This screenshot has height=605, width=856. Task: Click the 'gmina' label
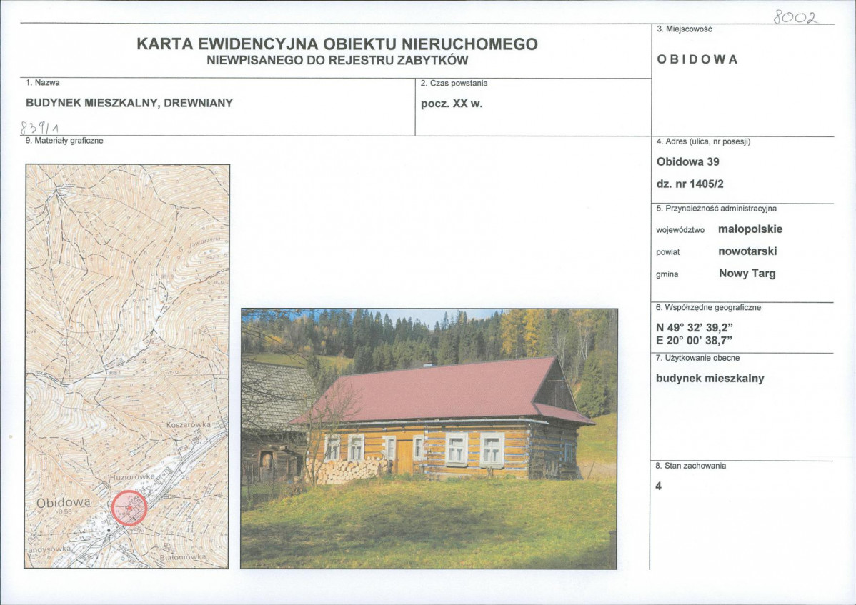[667, 274]
